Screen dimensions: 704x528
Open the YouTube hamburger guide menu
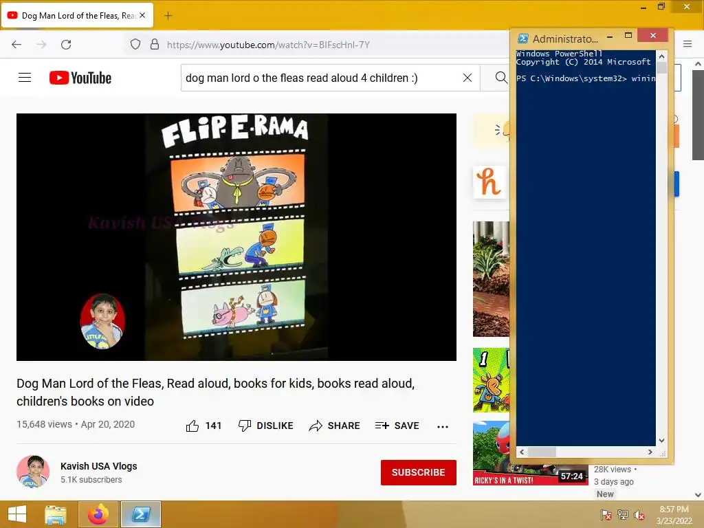coord(25,78)
